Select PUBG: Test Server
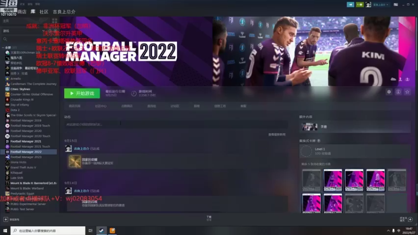 (22, 209)
